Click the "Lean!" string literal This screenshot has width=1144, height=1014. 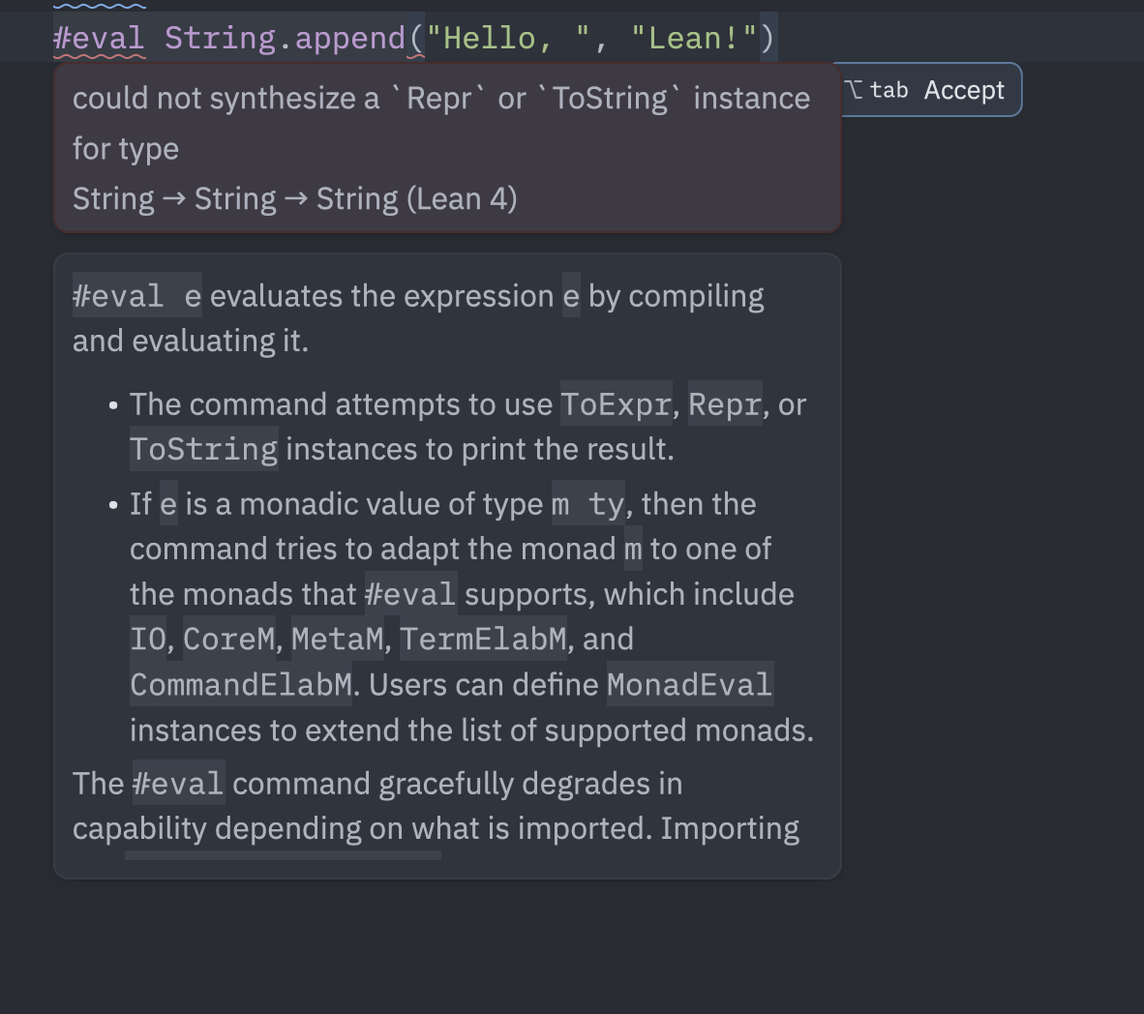point(695,38)
